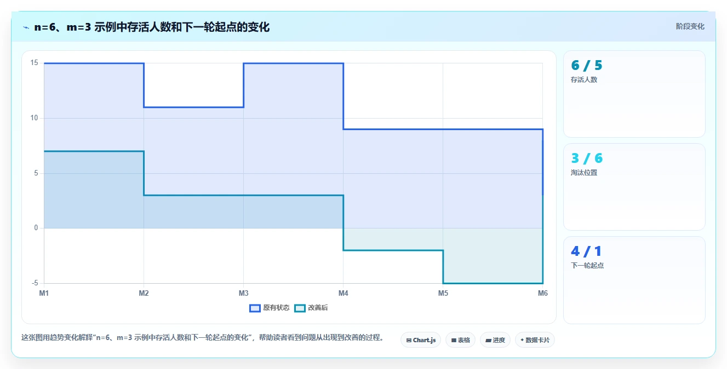Click the 改善后 teal legend swatch
This screenshot has height=369, width=727.
(300, 308)
